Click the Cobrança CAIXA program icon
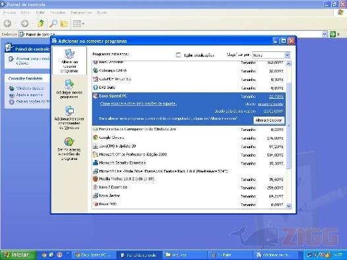347x260 pixels. [95, 70]
